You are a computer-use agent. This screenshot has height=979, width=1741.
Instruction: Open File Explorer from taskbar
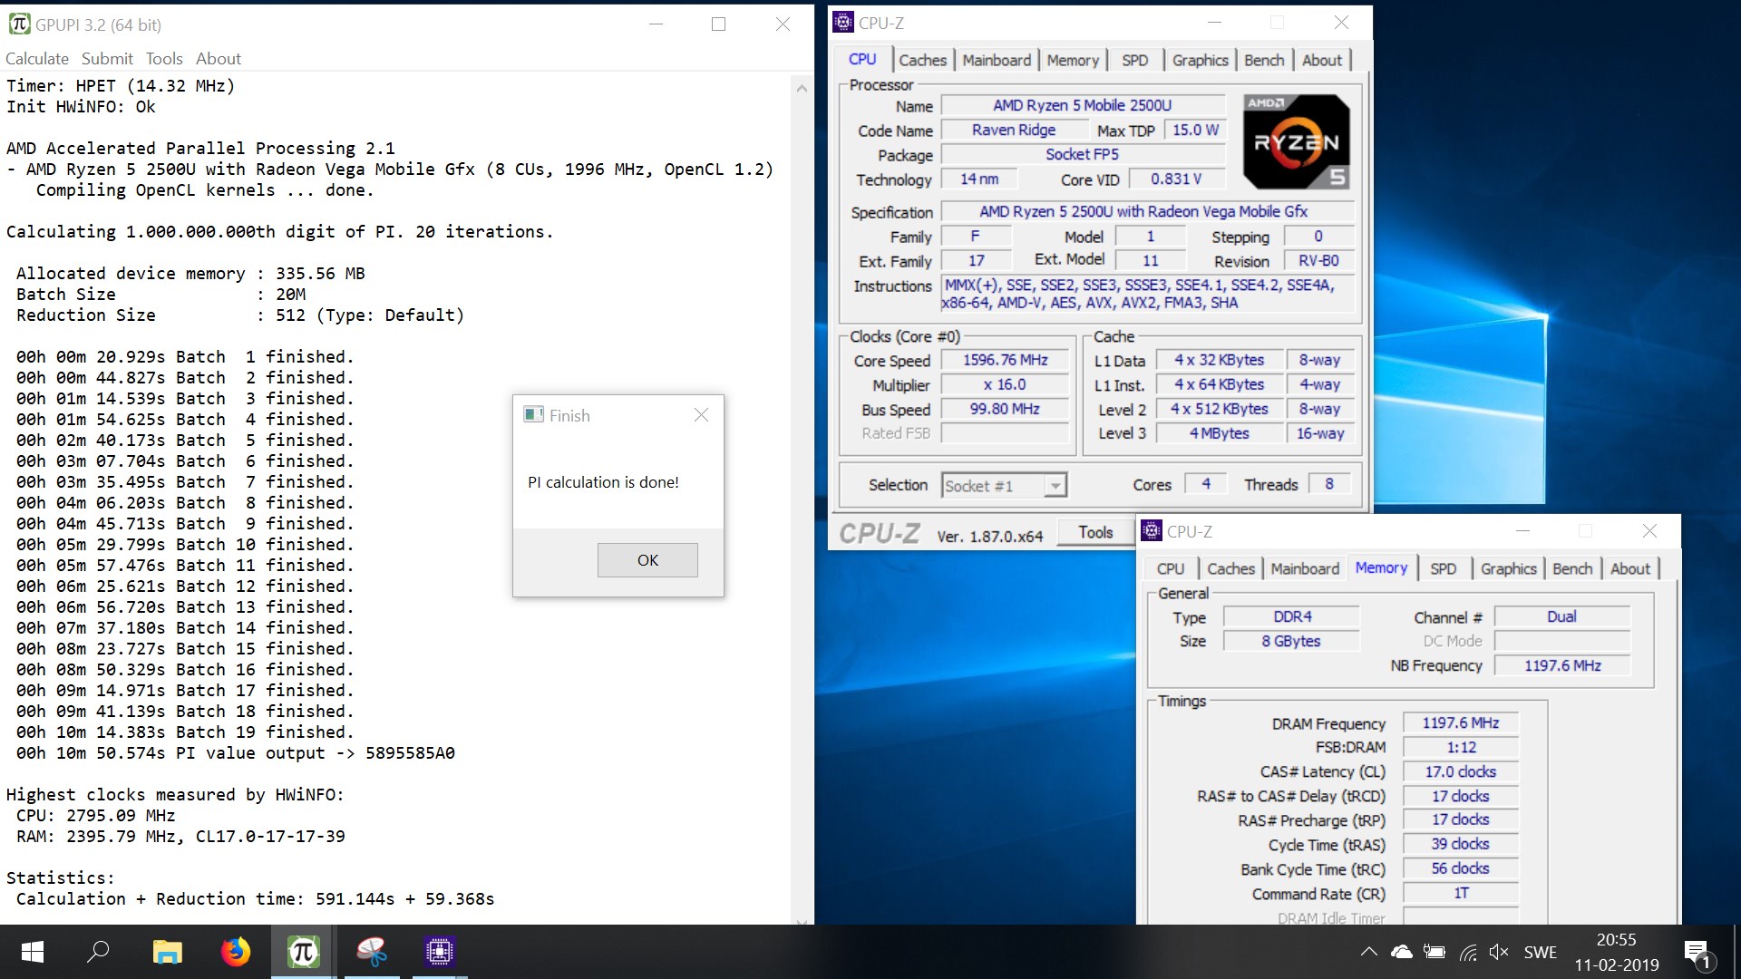167,952
